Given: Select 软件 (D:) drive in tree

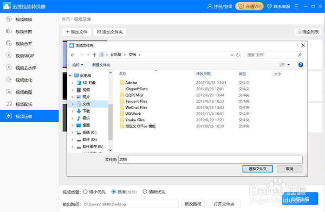Looking at the screenshot, I should pos(90,139).
